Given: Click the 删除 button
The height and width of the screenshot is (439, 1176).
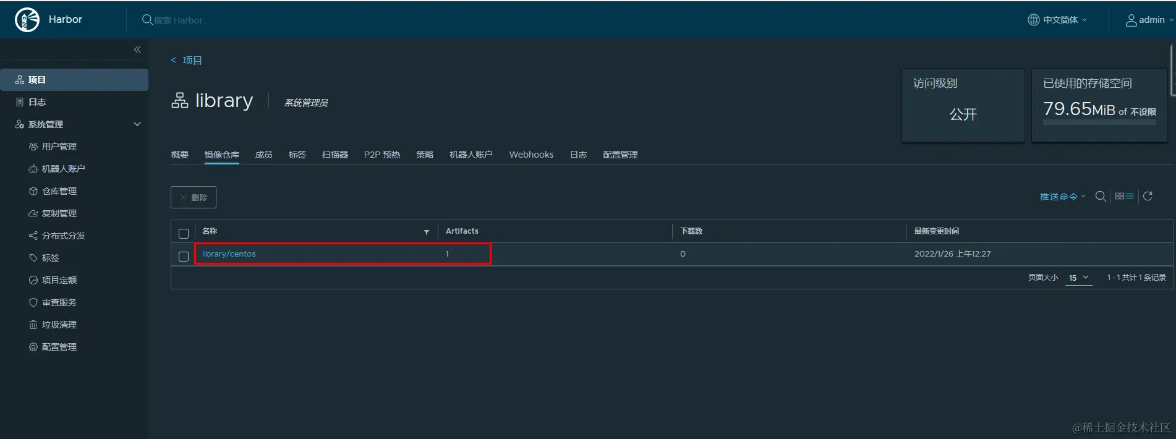Looking at the screenshot, I should [x=194, y=197].
